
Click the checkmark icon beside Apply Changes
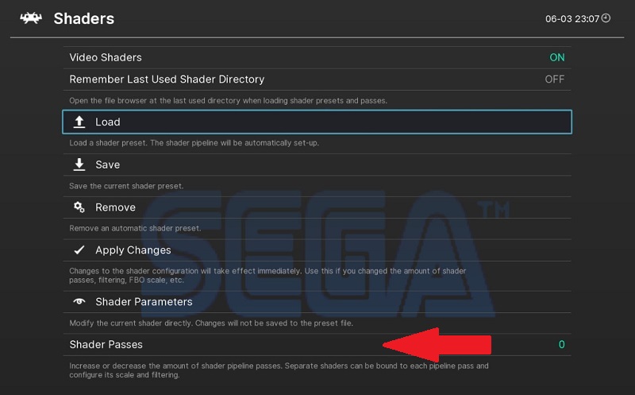point(79,250)
